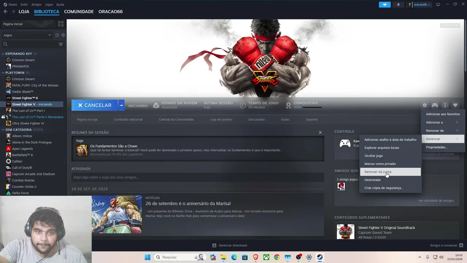467x263 pixels.
Task: Click the Cancelar launch button
Action: [x=94, y=105]
